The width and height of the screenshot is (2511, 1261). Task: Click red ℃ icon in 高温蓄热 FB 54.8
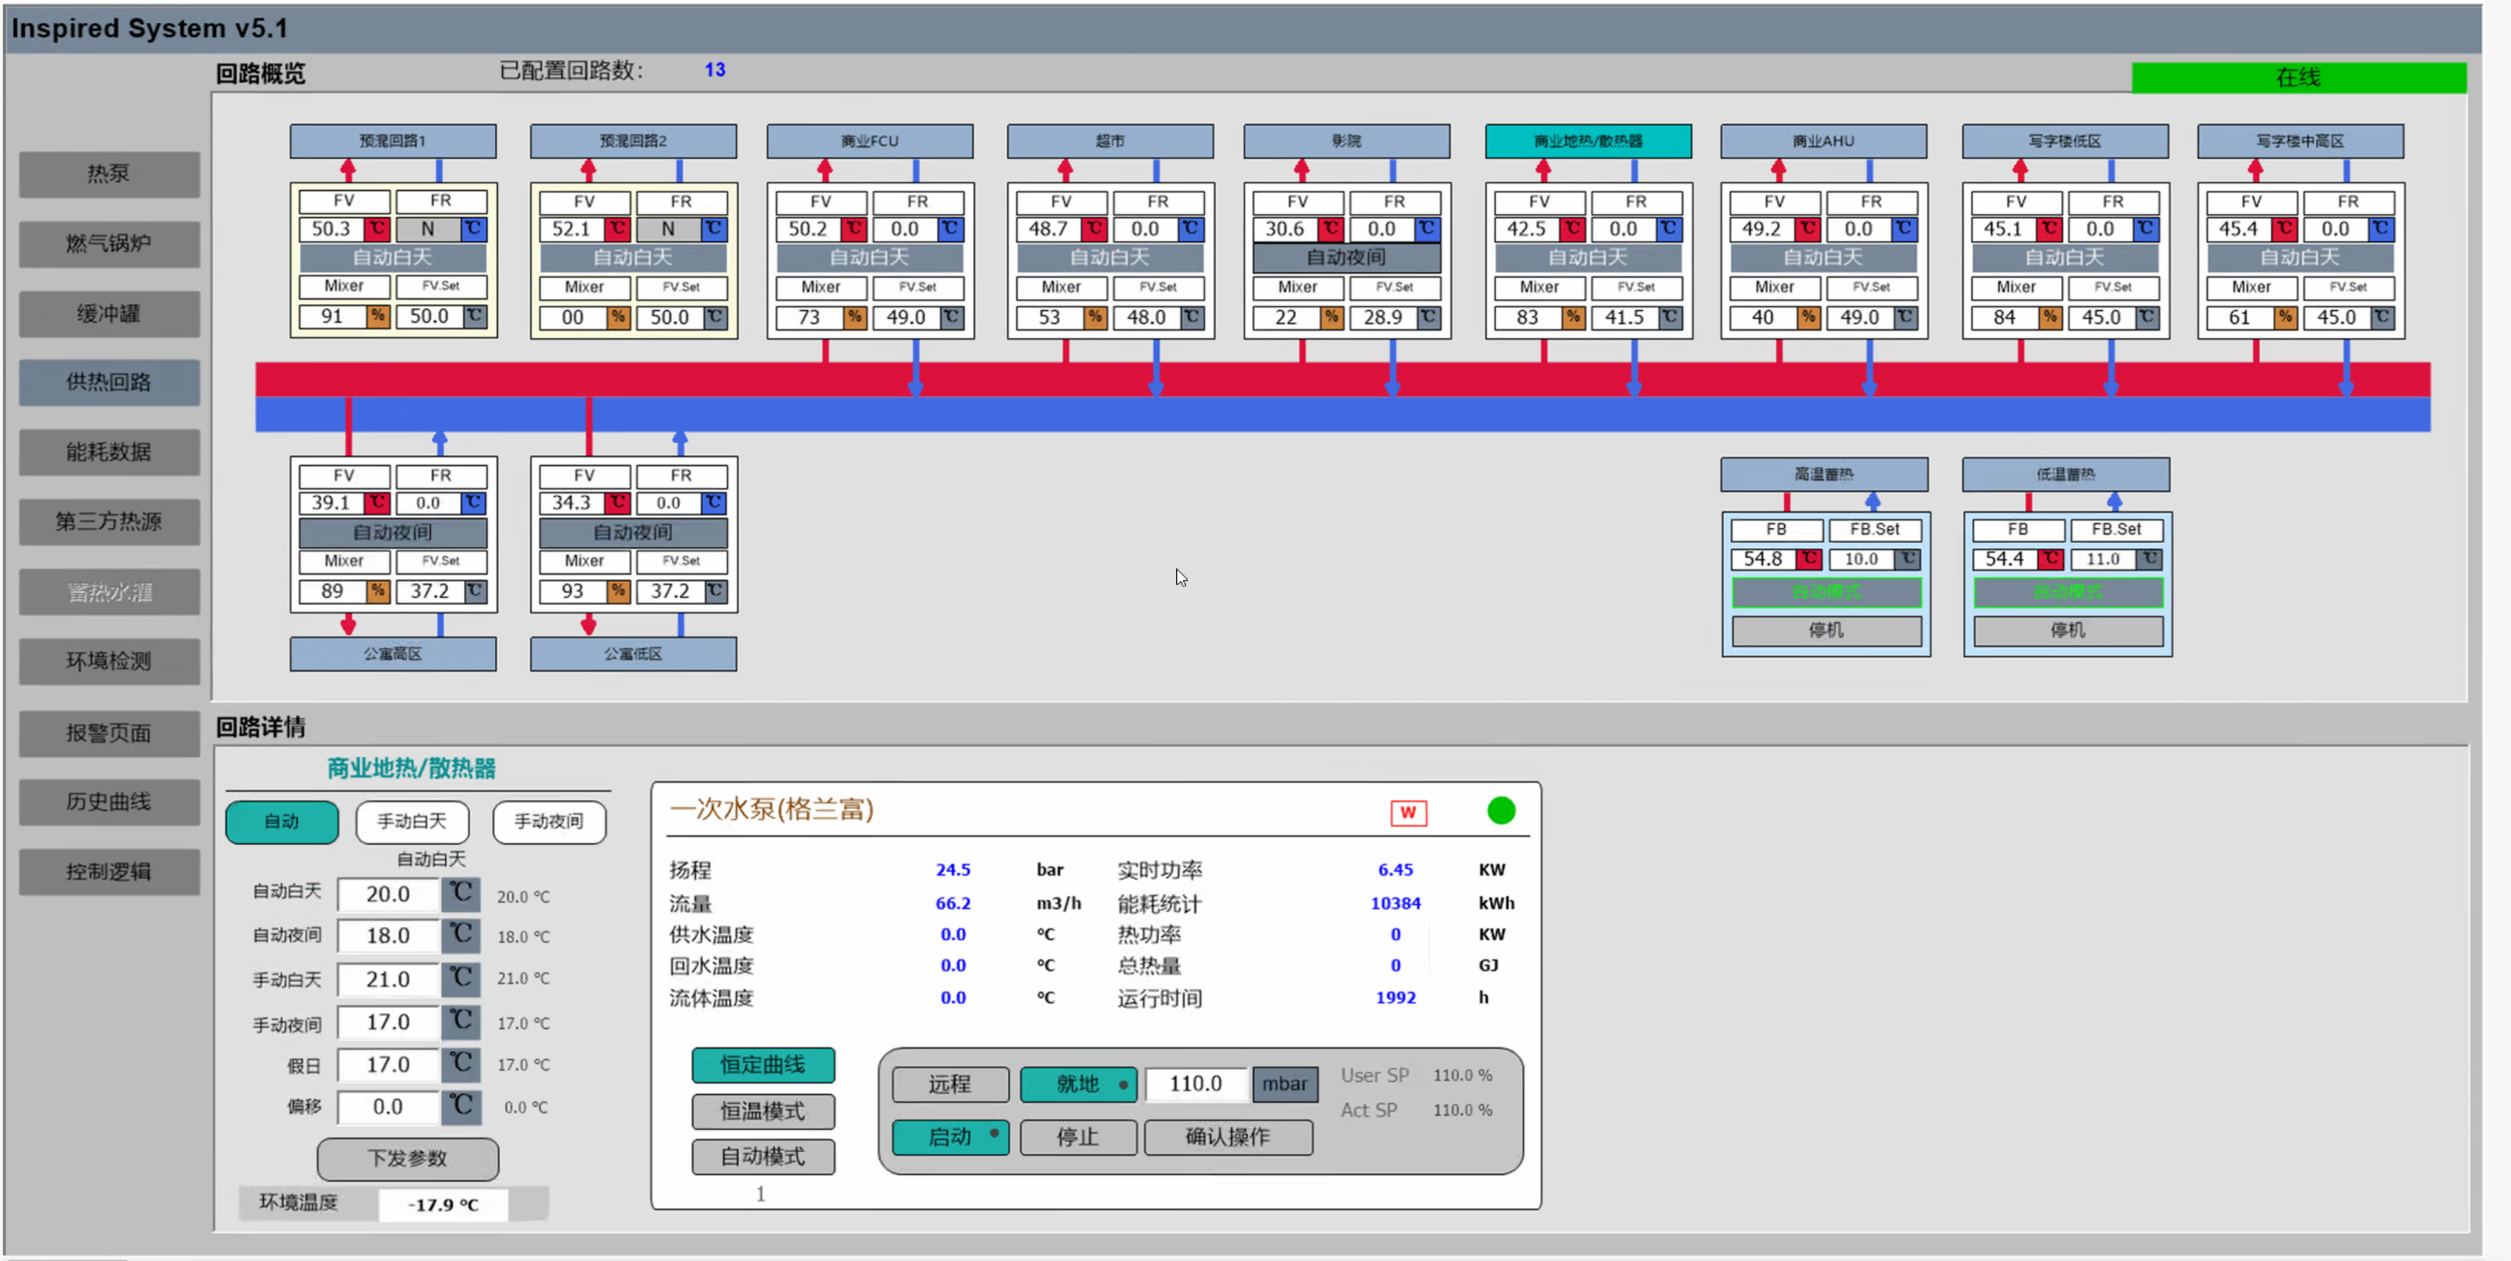pos(1808,558)
